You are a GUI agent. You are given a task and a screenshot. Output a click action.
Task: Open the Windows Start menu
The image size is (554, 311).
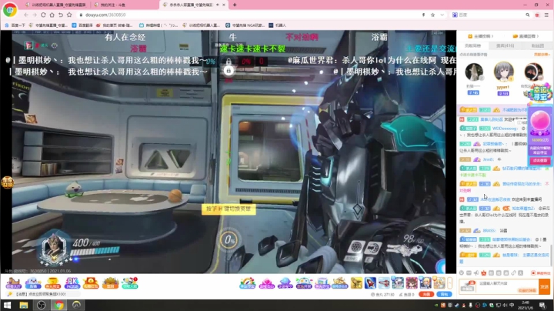click(7, 305)
